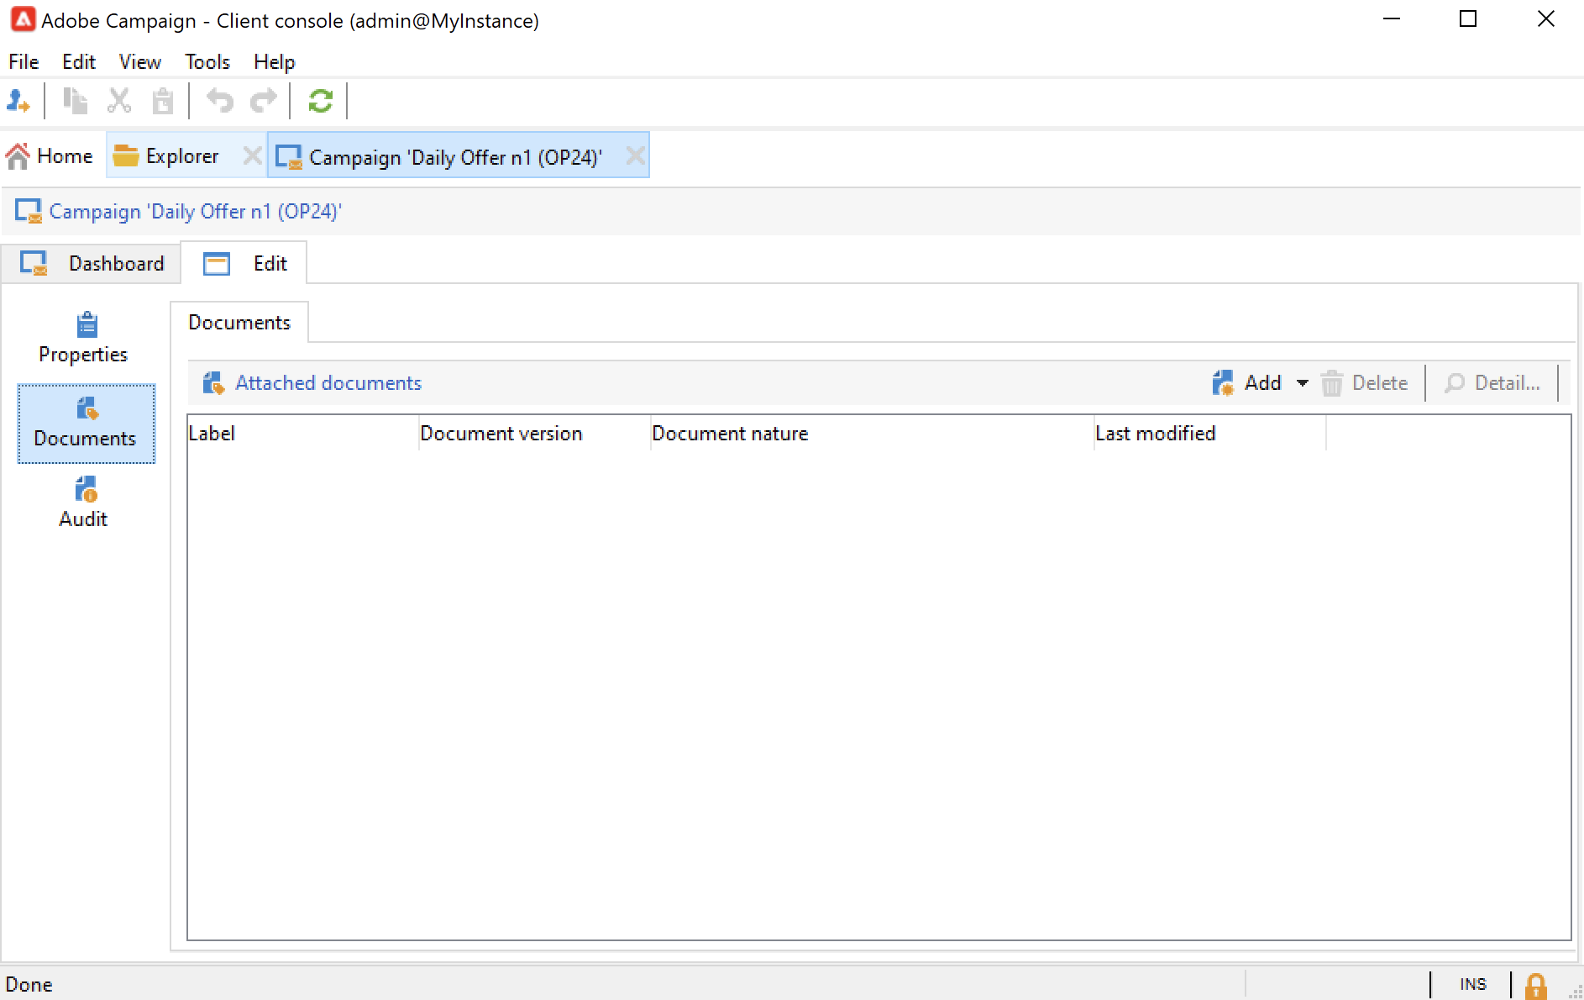This screenshot has height=1000, width=1584.
Task: Sort by the Label column header
Action: 302,434
